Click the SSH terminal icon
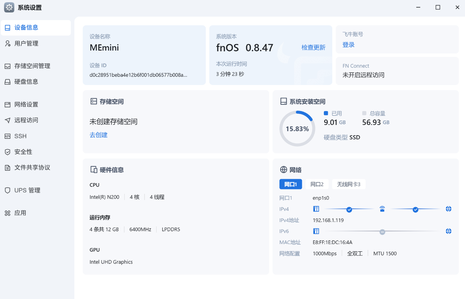Viewport: 465px width, 299px height. coord(7,136)
